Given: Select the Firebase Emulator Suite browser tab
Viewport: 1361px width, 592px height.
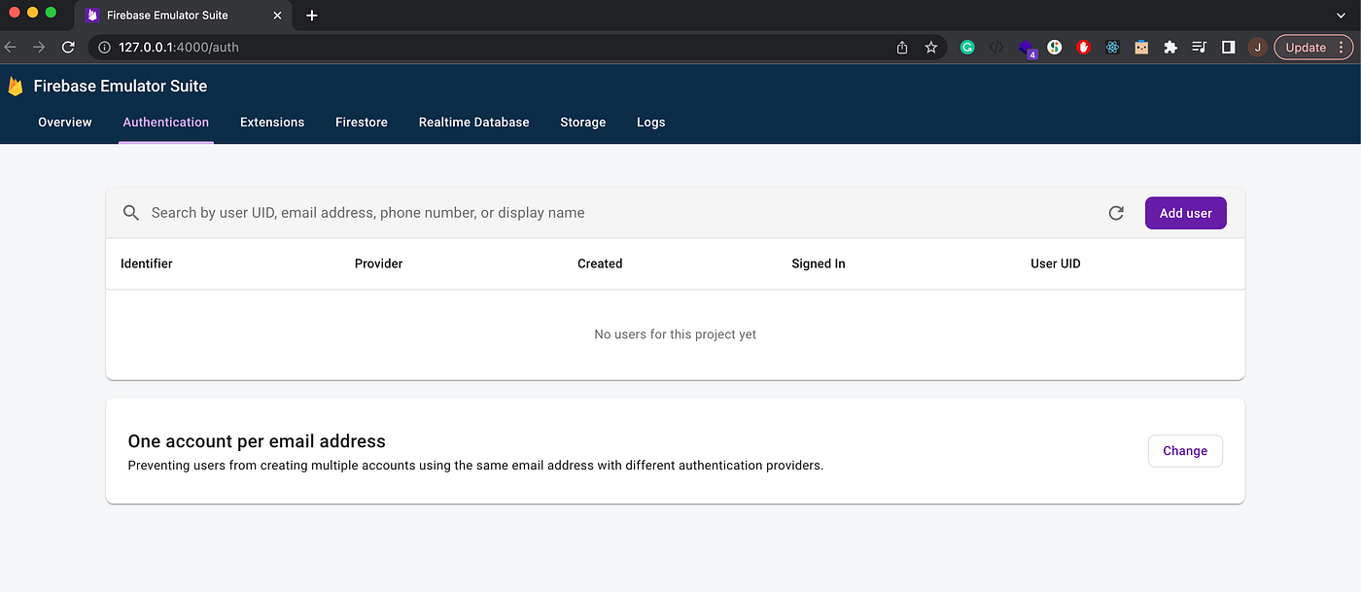Looking at the screenshot, I should tap(184, 16).
